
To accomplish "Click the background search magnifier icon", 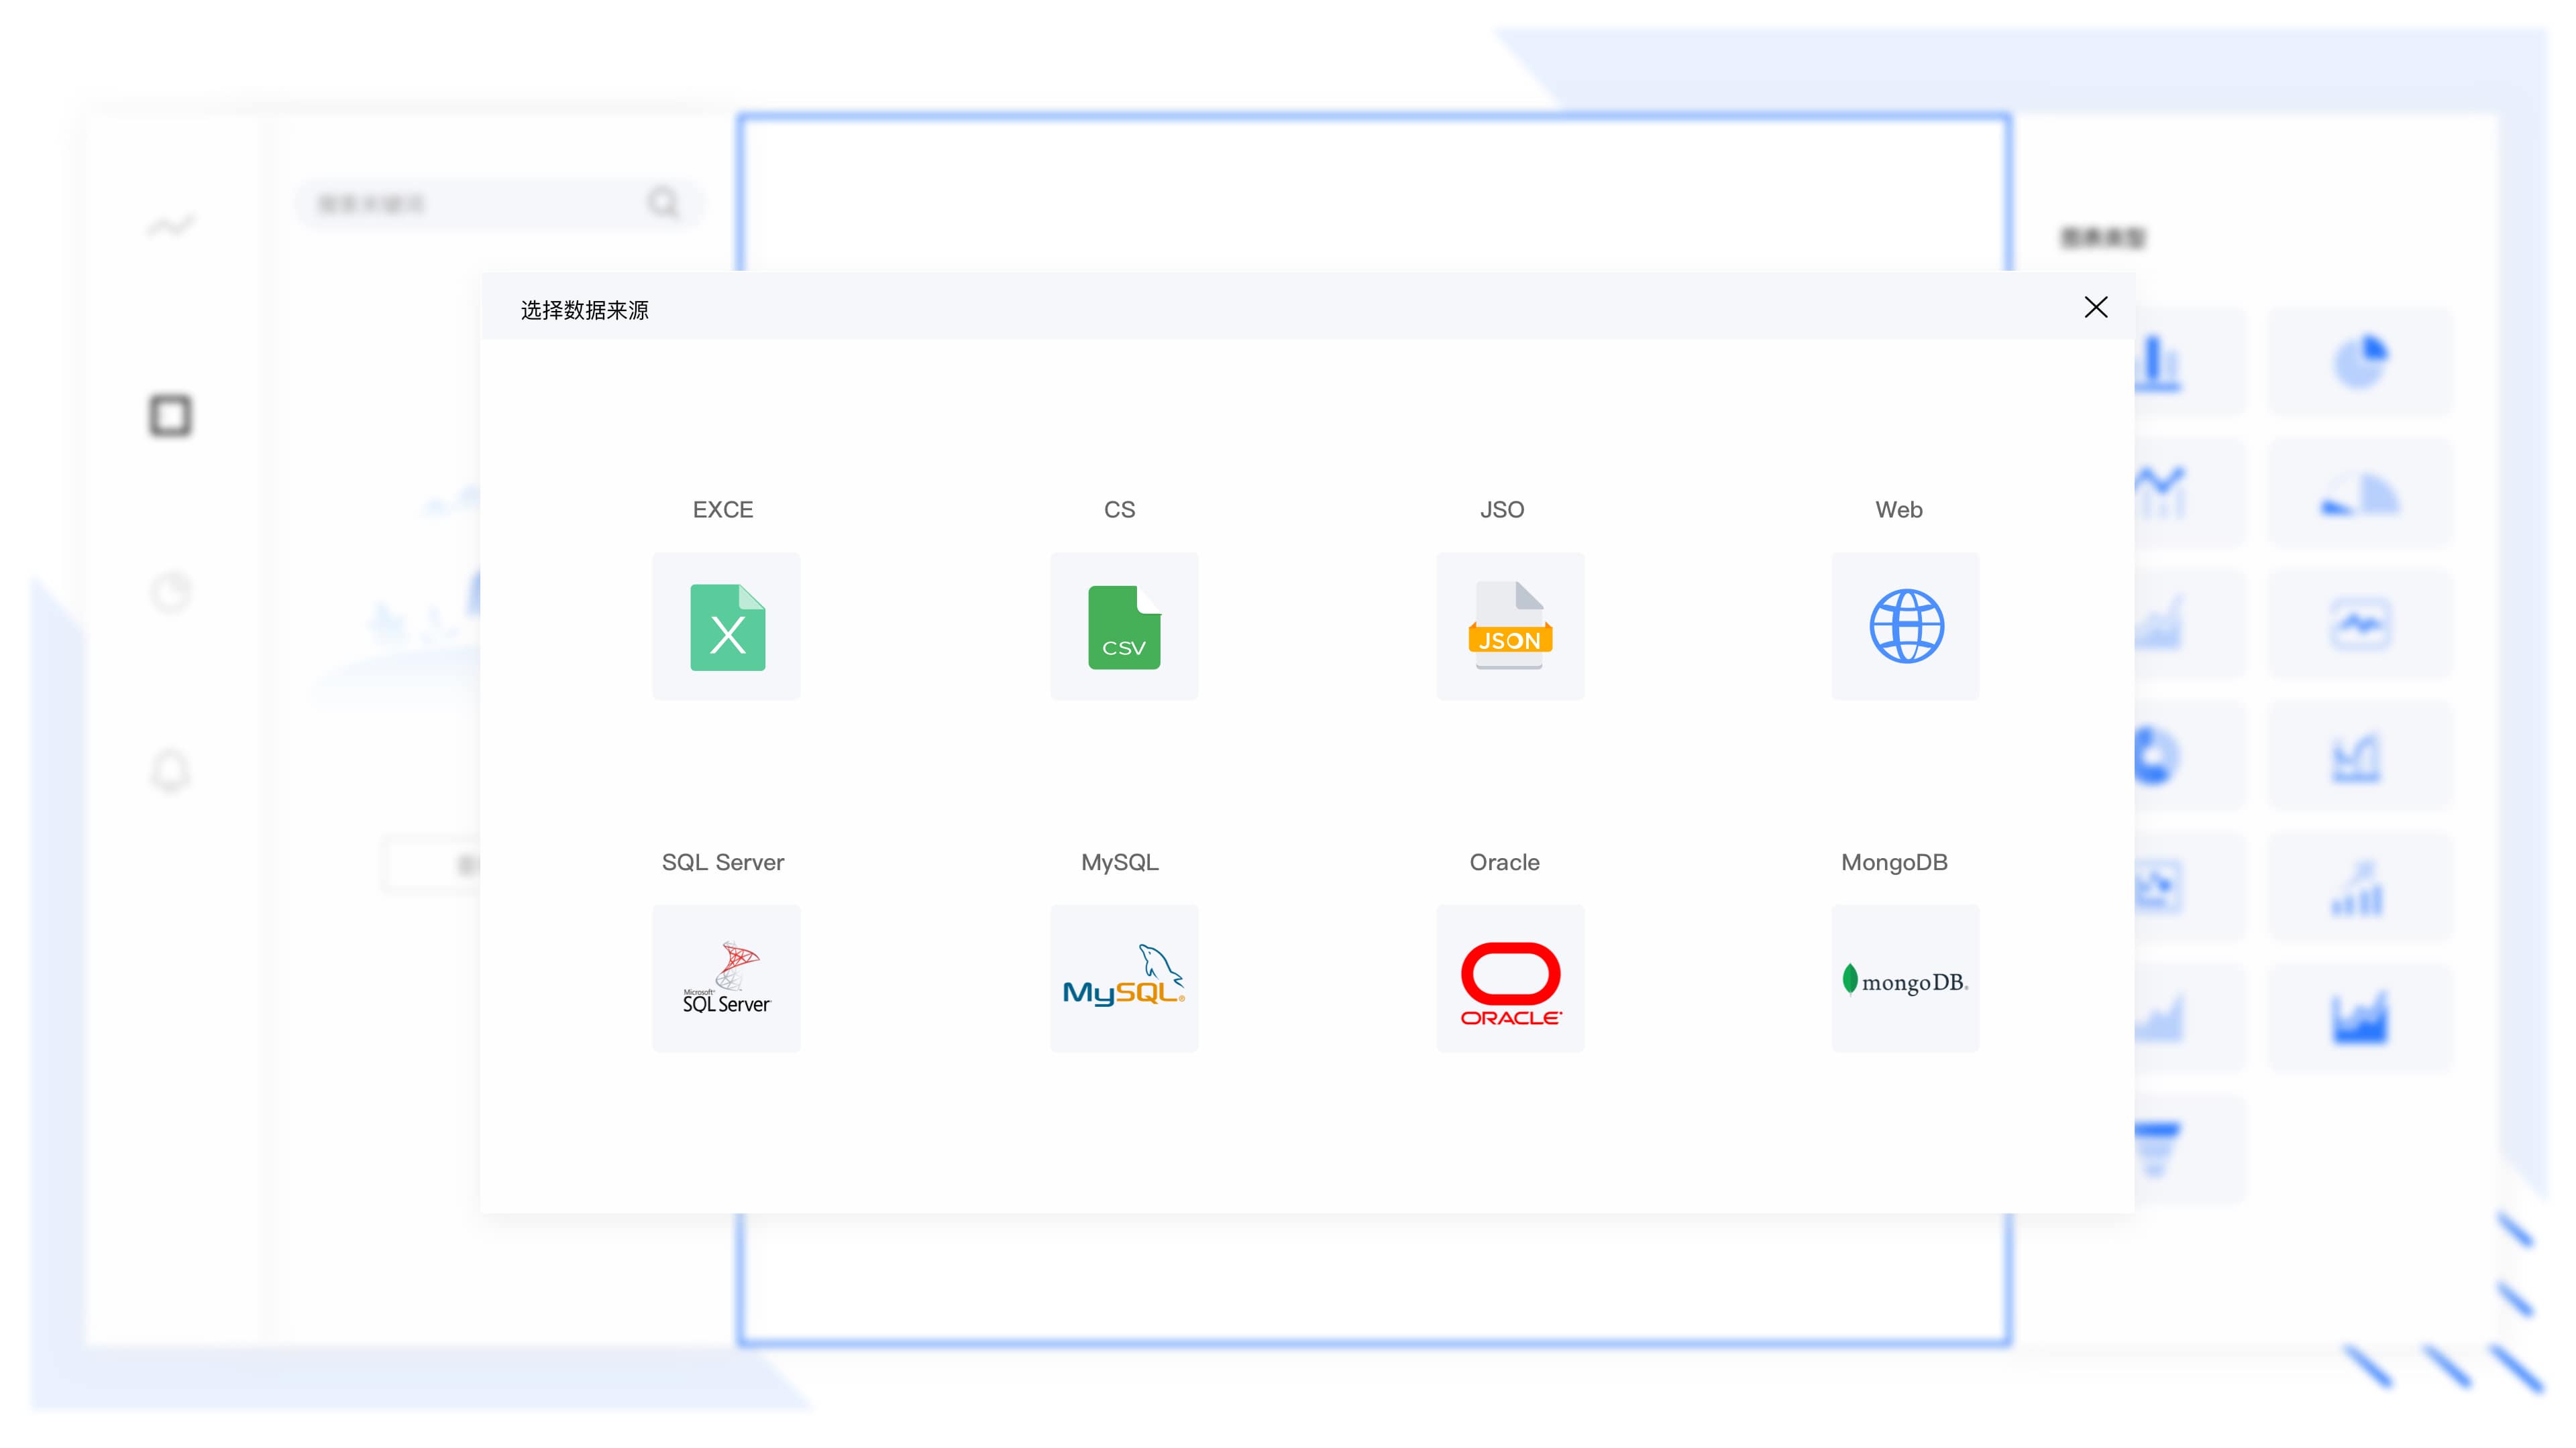I will pyautogui.click(x=662, y=203).
